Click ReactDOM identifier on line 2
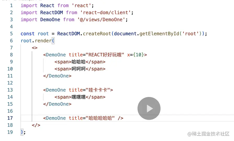234x141 pixels. (x=52, y=13)
